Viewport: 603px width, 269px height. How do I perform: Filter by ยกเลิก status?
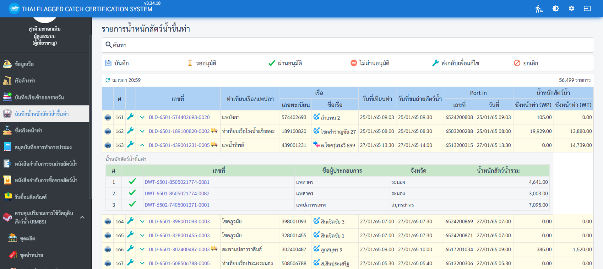526,63
